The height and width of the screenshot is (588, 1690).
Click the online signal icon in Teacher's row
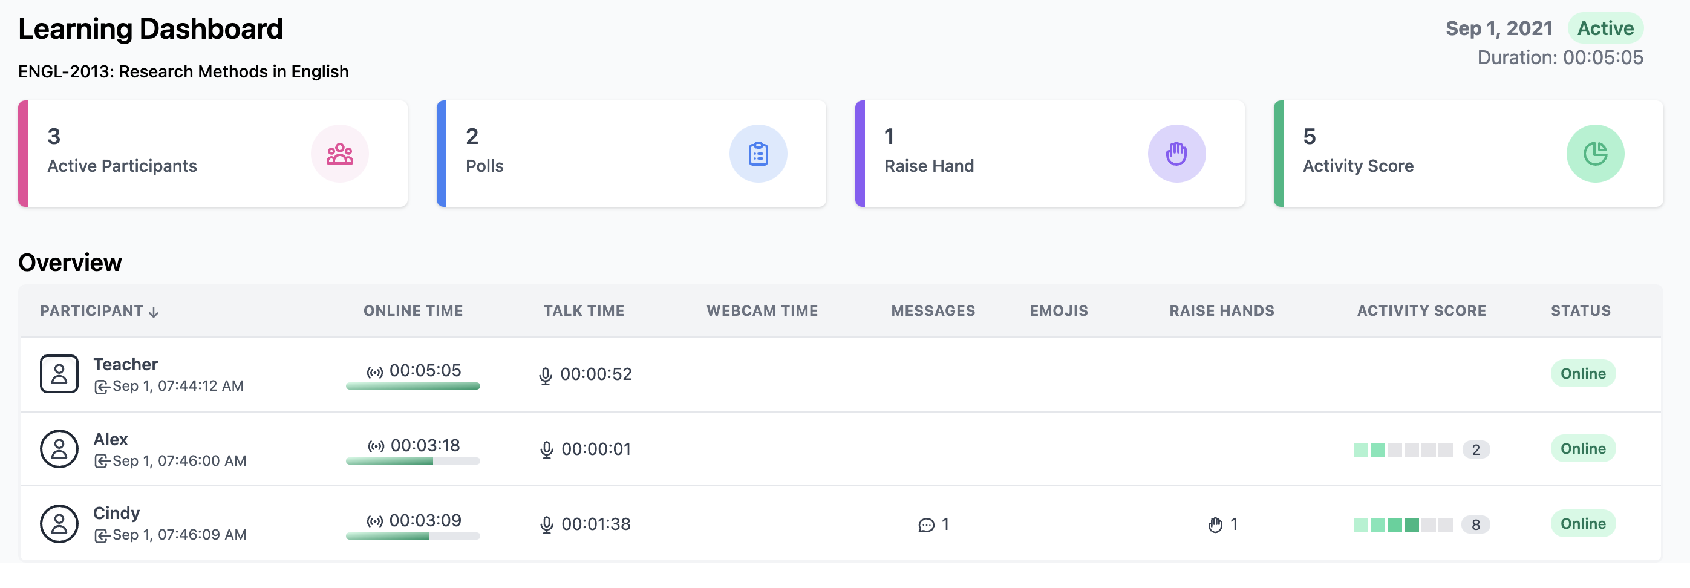pyautogui.click(x=374, y=372)
